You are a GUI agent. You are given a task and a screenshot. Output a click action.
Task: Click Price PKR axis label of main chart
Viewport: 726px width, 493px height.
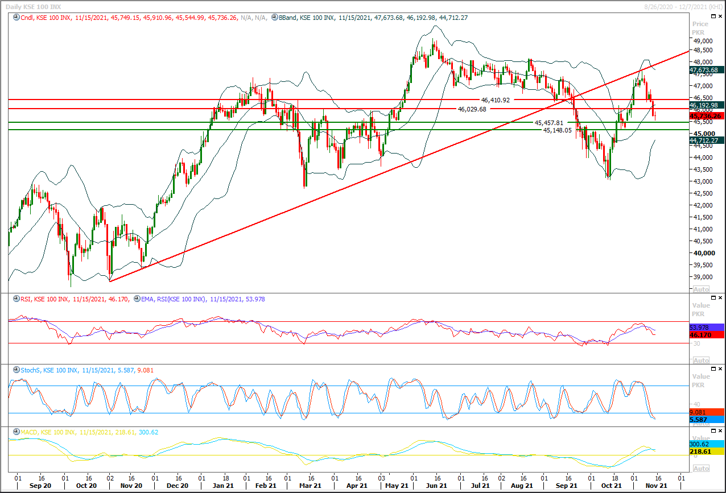coord(700,28)
